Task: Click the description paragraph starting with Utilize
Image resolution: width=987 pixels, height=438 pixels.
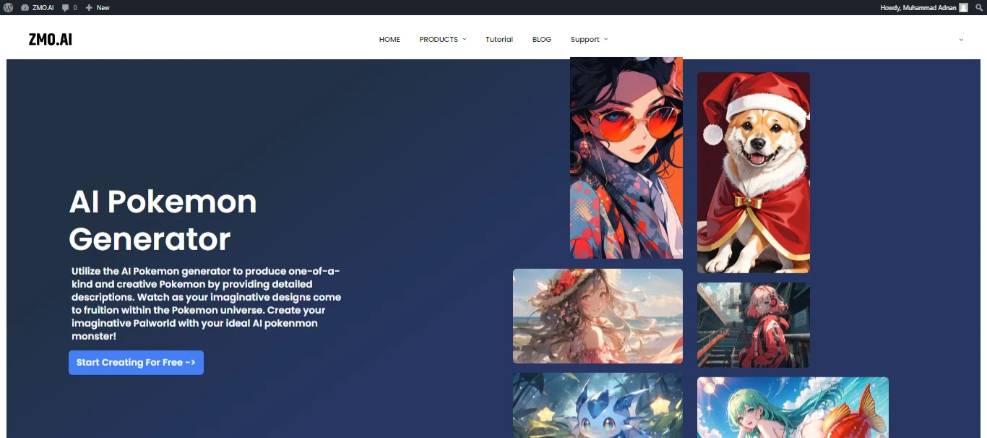Action: tap(207, 304)
